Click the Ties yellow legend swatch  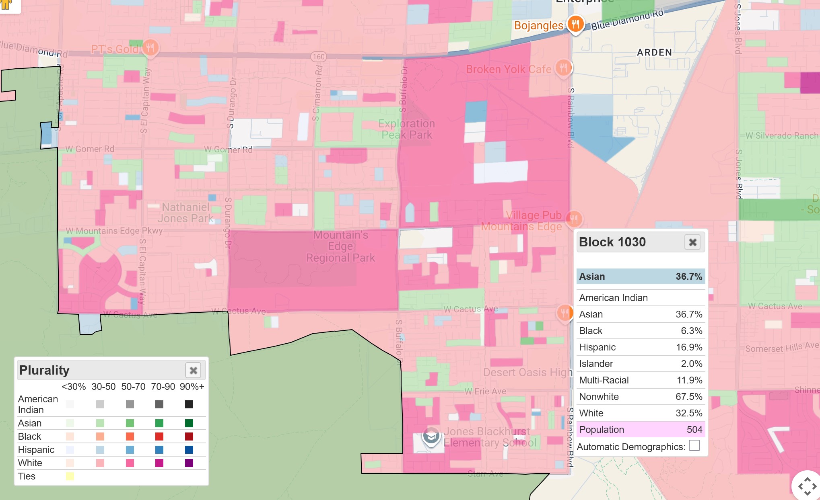(x=70, y=476)
